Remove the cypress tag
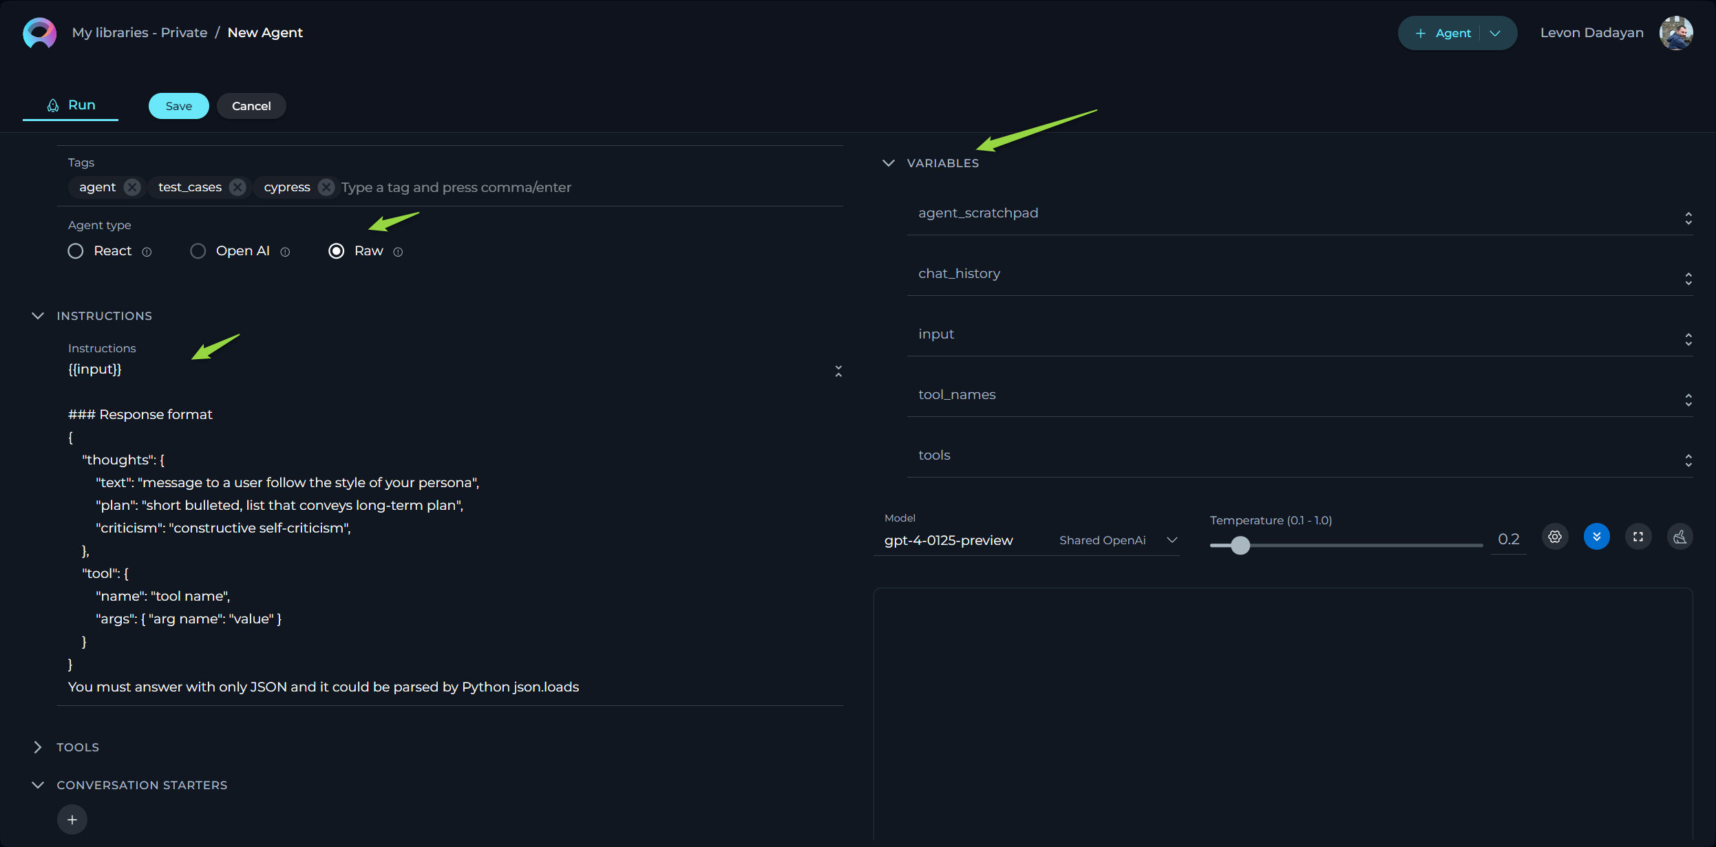 click(x=326, y=187)
